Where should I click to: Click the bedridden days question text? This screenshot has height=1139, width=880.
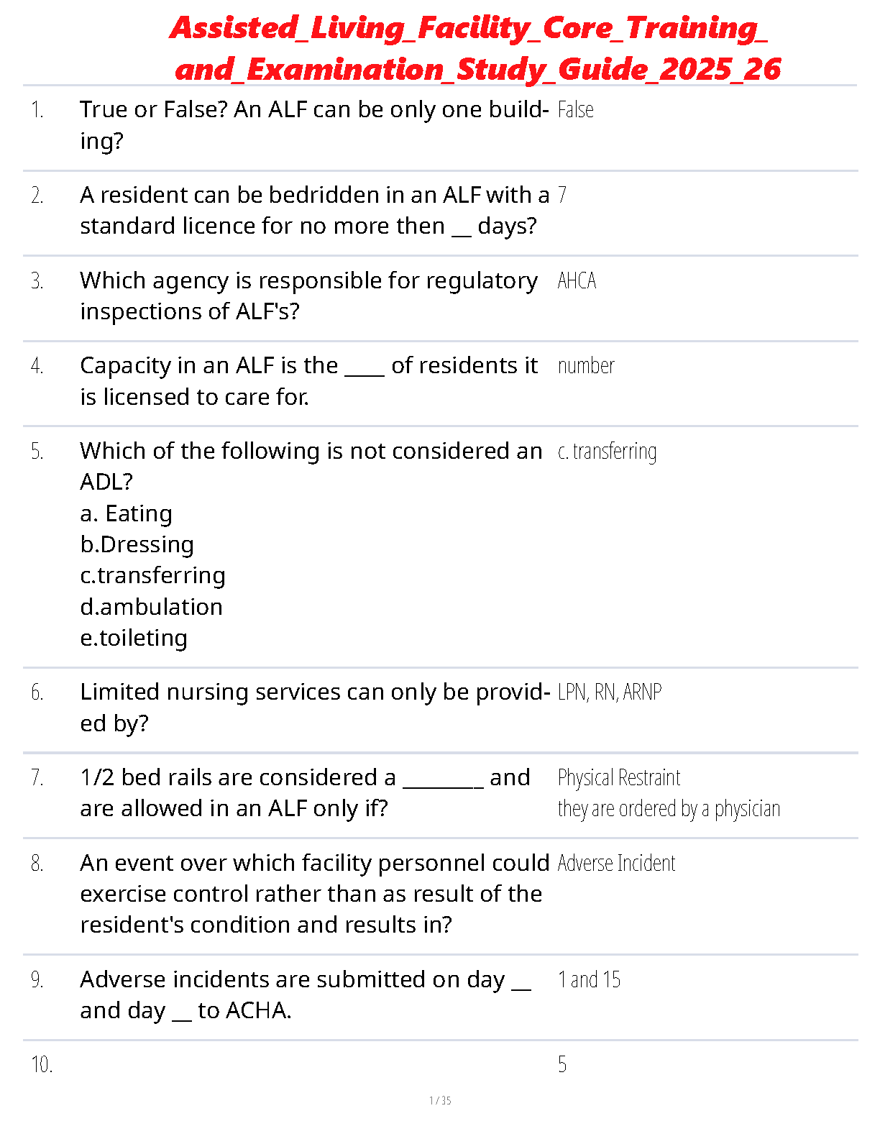pyautogui.click(x=313, y=210)
